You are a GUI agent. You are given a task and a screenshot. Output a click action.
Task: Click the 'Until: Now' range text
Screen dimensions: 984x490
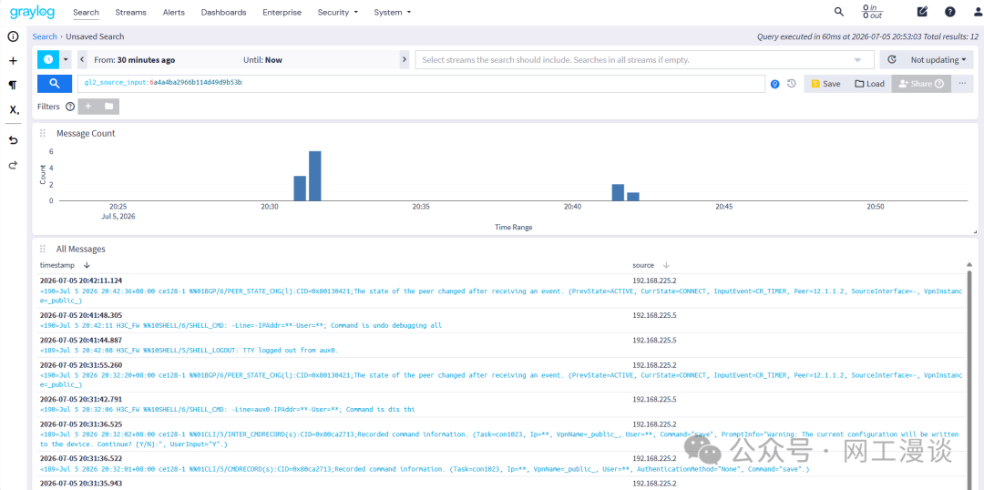point(262,60)
